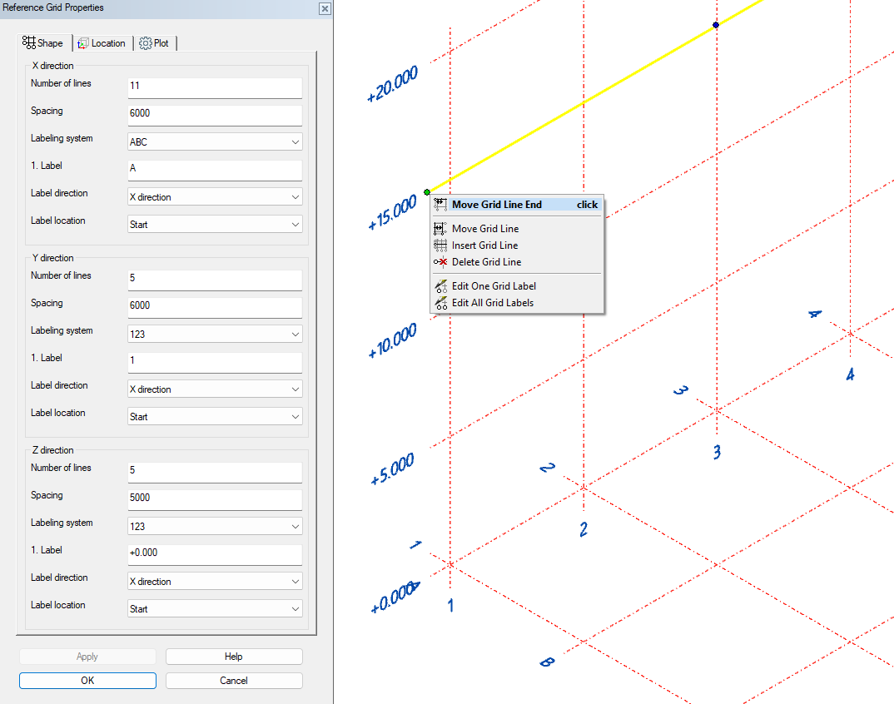Choose Insert Grid Line from context menu

tap(484, 245)
